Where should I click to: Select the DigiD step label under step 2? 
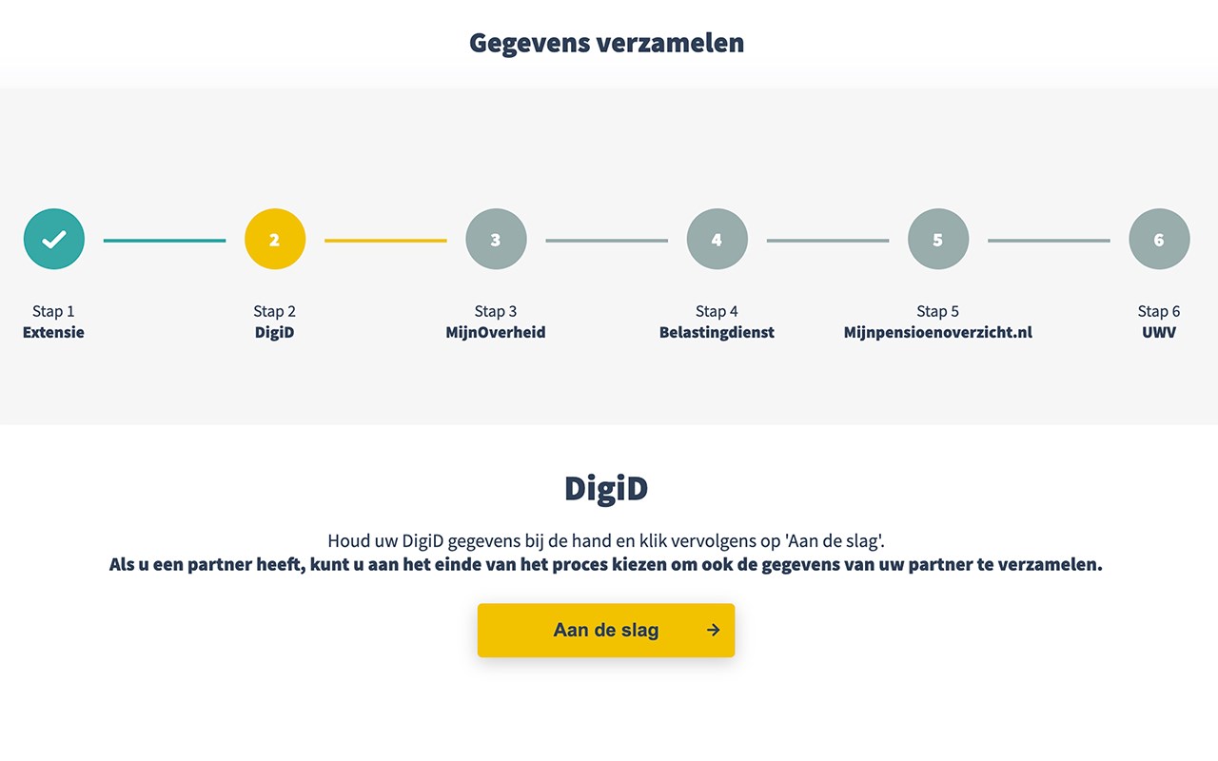(x=274, y=333)
